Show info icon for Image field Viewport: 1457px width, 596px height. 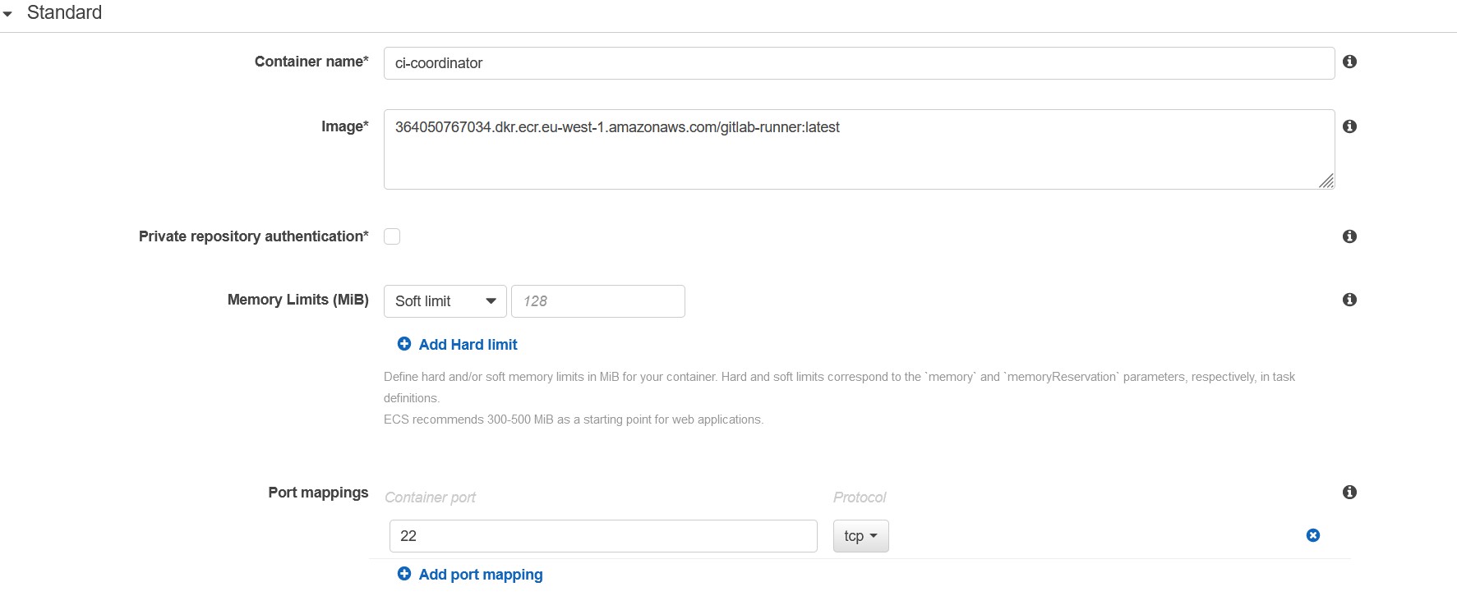pos(1349,126)
